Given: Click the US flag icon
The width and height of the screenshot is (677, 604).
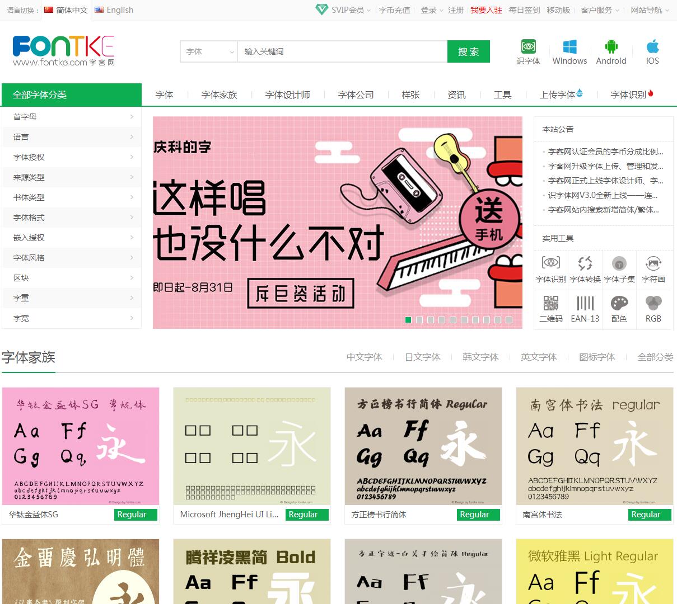Looking at the screenshot, I should point(99,10).
